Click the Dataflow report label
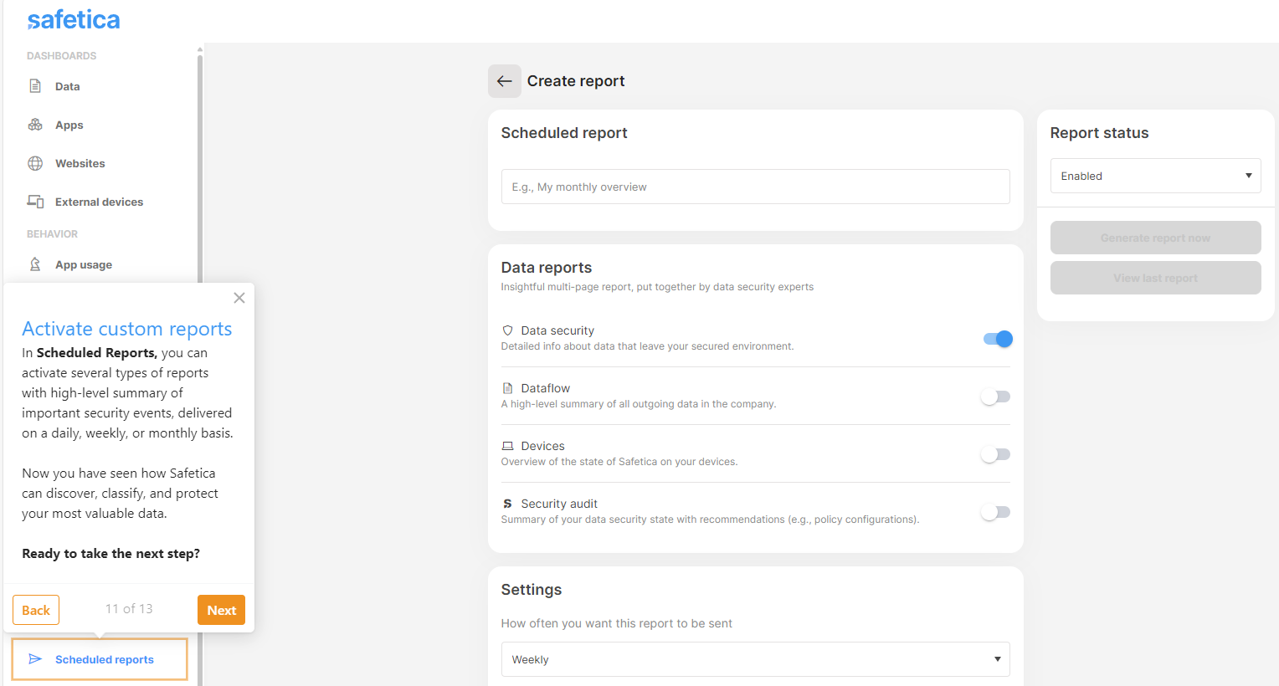 (546, 388)
